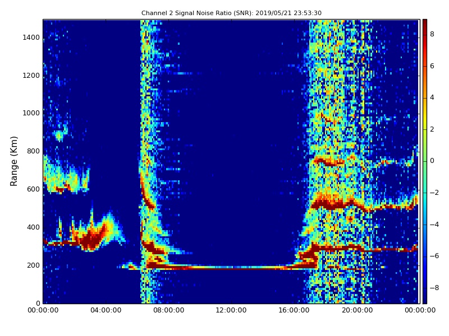Click the x-axis tick label '20:00:00'
The height and width of the screenshot is (336, 449).
point(357,310)
